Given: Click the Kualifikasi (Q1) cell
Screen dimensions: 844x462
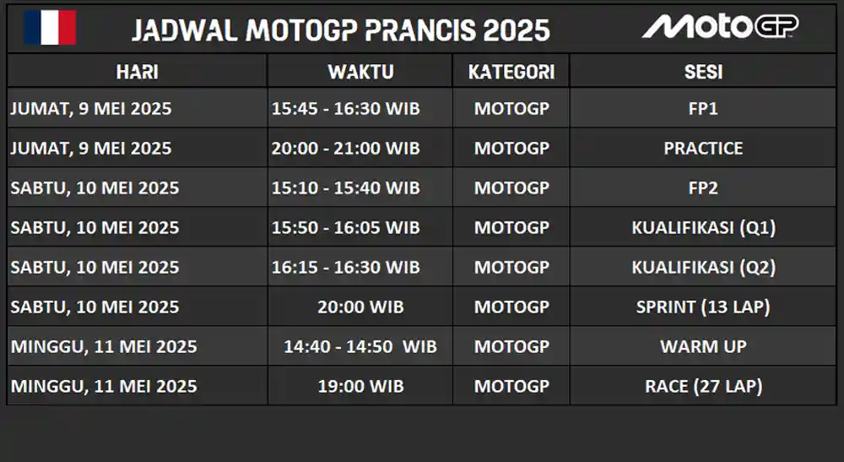Looking at the screenshot, I should 703,228.
